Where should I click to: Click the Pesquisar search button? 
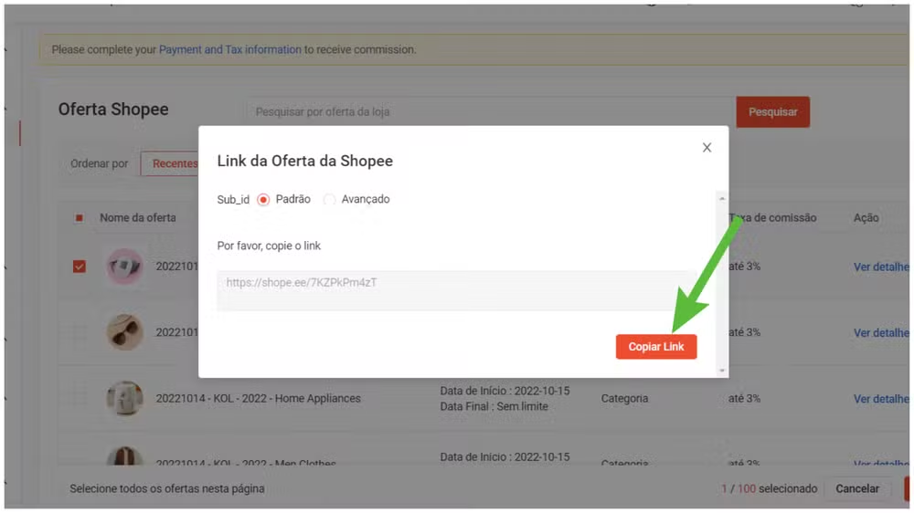point(772,111)
